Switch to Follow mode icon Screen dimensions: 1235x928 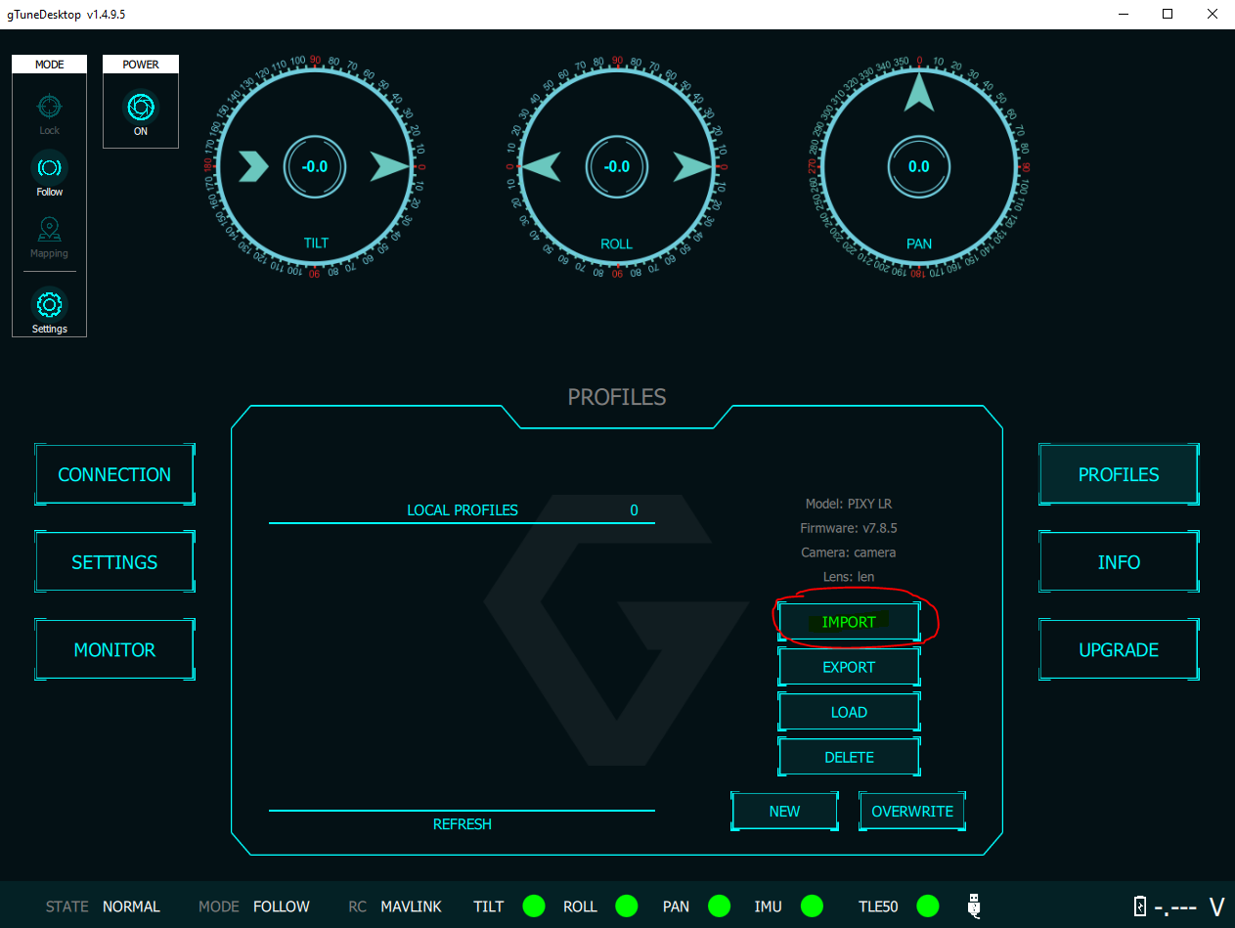49,167
